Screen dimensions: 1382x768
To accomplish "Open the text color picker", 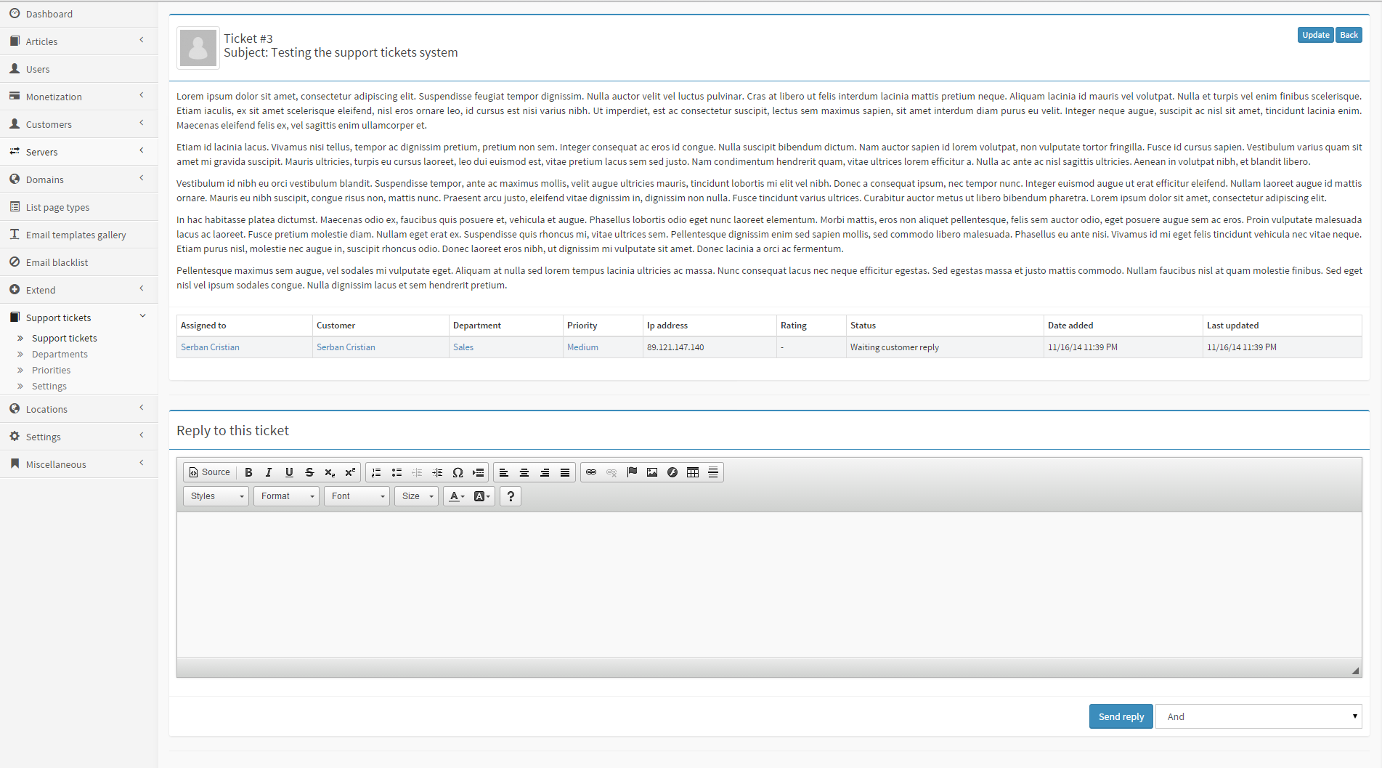I will coord(456,496).
